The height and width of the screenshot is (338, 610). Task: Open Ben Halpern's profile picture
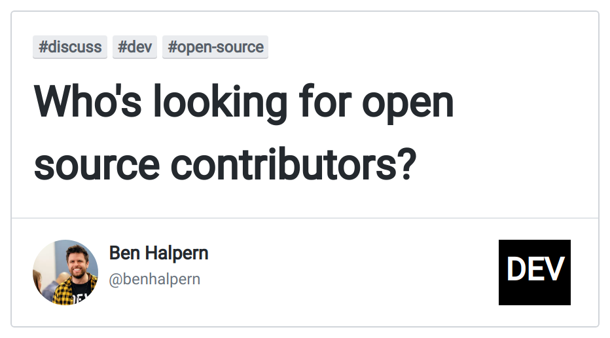[x=65, y=272]
